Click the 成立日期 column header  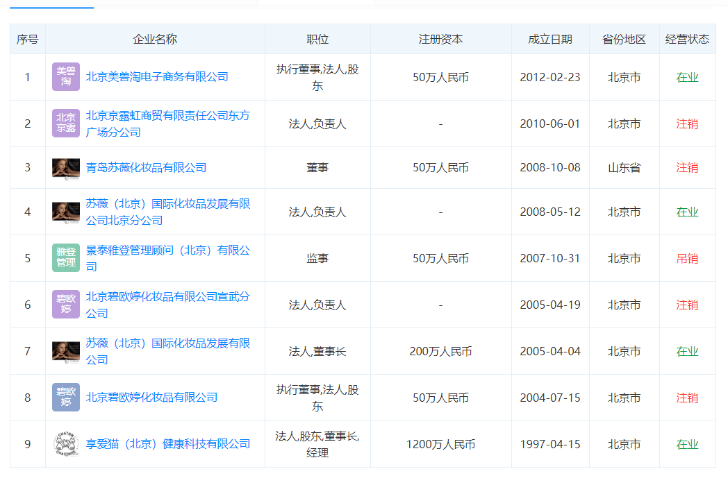[550, 40]
